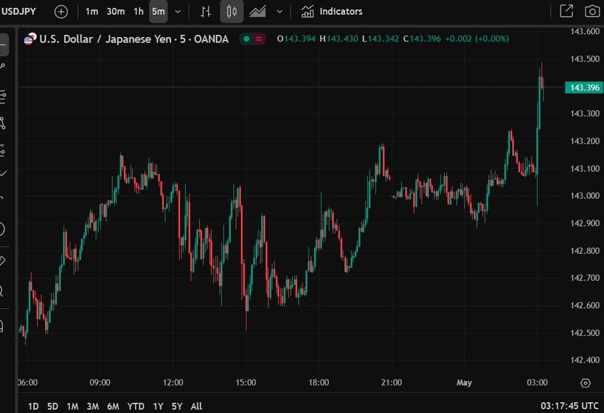Switch to the YTD range tab
This screenshot has height=413, width=604.
click(136, 406)
